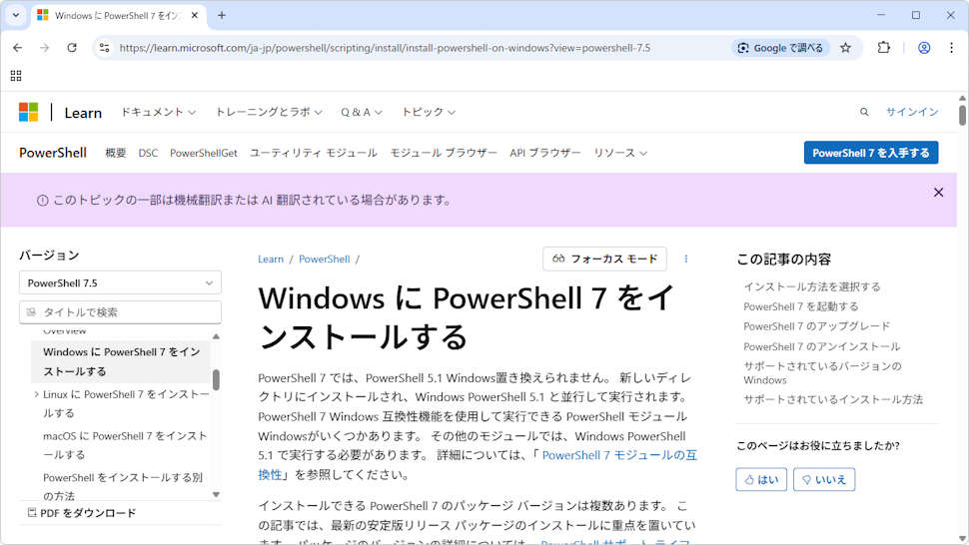Viewport: 969px width, 545px height.
Task: Click the browser address bar URL
Action: [x=385, y=48]
